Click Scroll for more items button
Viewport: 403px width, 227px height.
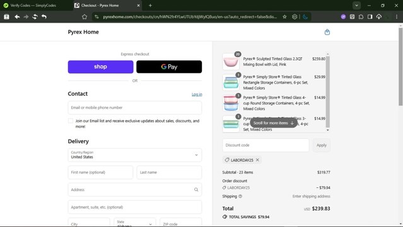pyautogui.click(x=274, y=123)
